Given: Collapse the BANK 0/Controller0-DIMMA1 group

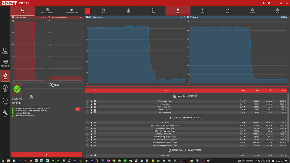Looking at the screenshot, I should coord(283,151).
